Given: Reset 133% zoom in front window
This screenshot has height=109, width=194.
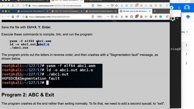Looking at the screenshot, I should [x=99, y=17].
